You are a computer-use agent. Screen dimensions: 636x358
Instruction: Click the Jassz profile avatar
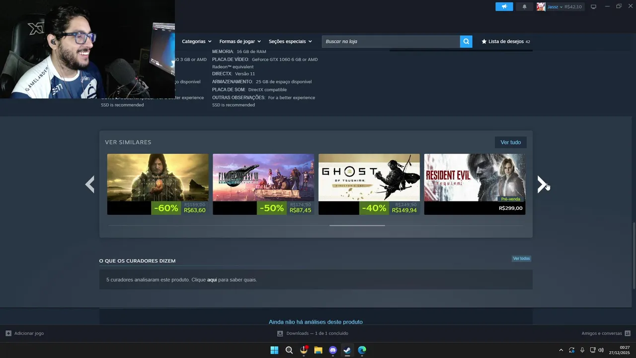coord(541,6)
